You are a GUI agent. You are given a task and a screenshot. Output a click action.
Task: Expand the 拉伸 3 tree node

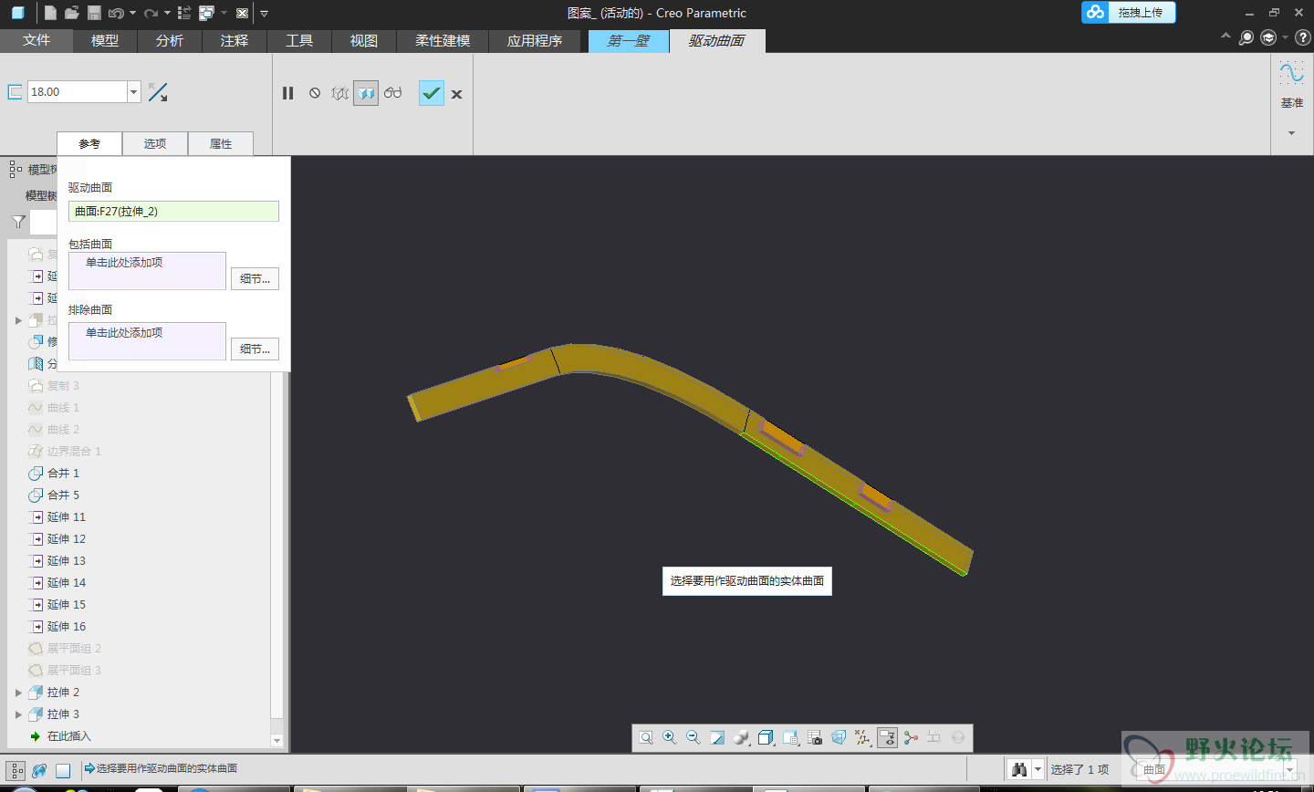18,714
